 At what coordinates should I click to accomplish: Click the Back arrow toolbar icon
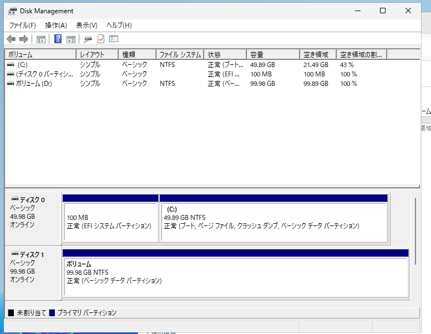coord(11,39)
